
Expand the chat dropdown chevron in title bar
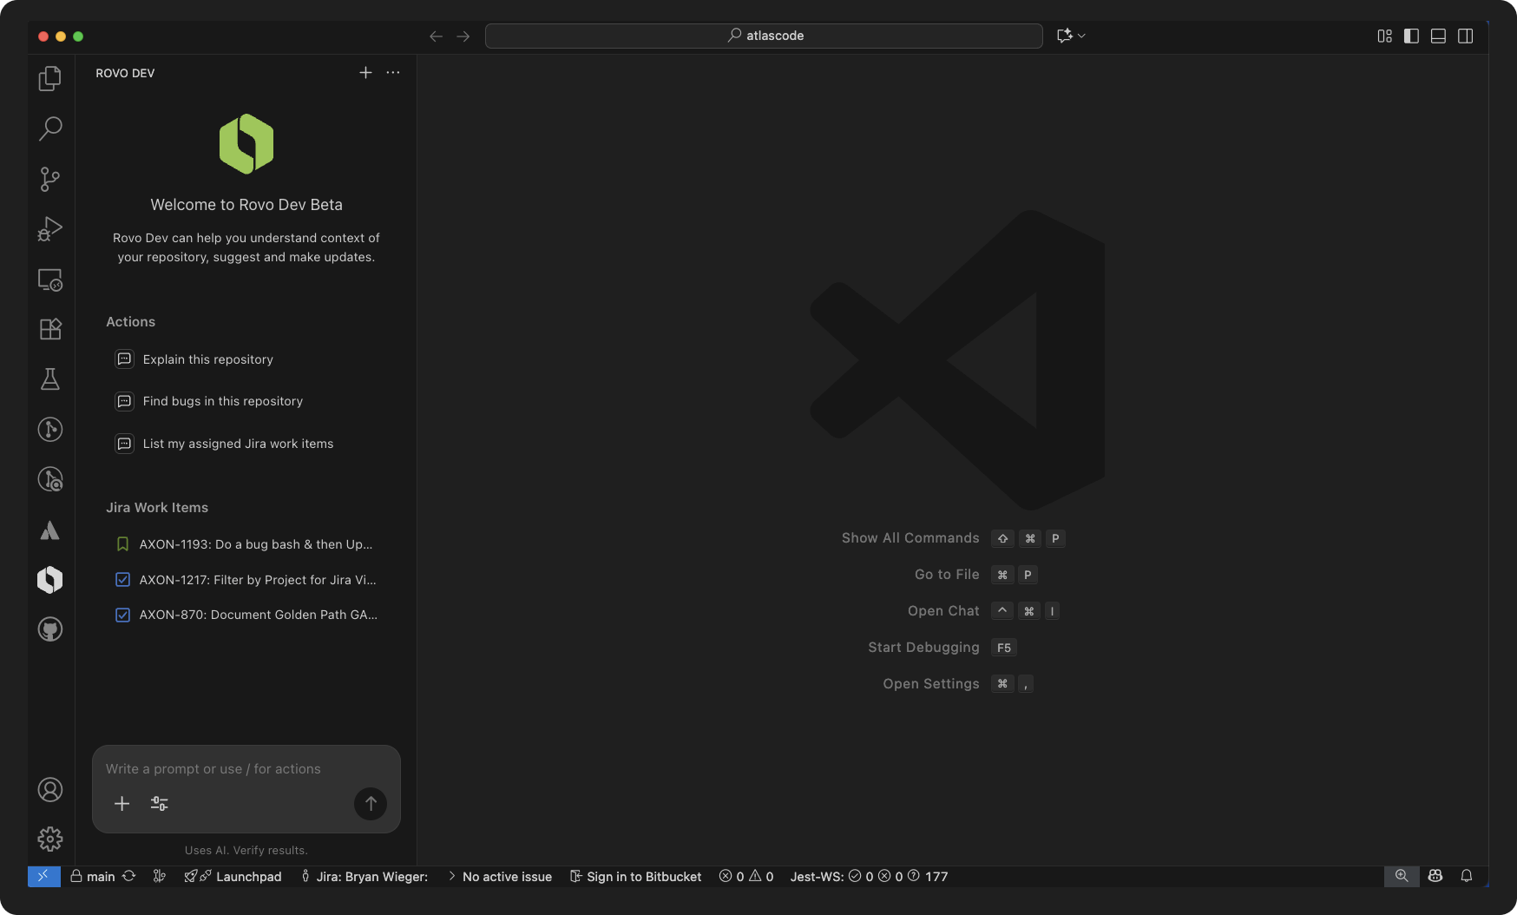1082,36
